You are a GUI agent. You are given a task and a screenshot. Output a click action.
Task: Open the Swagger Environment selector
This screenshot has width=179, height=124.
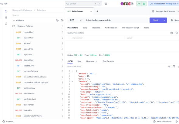(165, 11)
